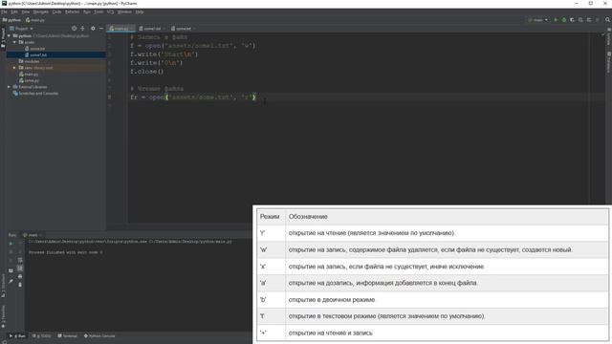
Task: Click the print icon in Run panel
Action: pos(20,276)
